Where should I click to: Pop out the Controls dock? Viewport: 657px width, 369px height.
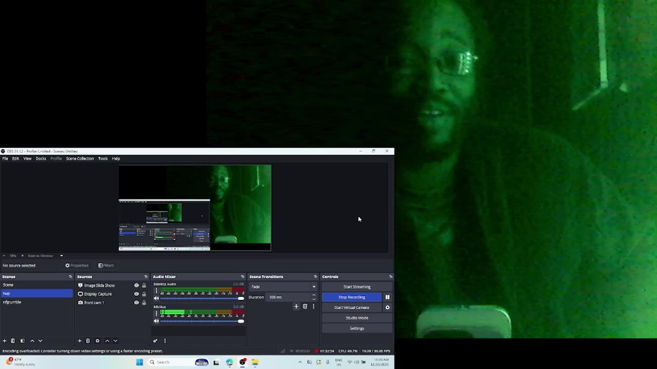pos(391,277)
